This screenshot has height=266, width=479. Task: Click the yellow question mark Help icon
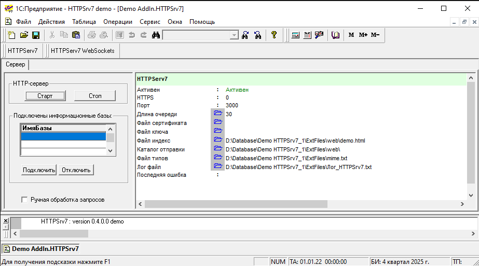274,35
